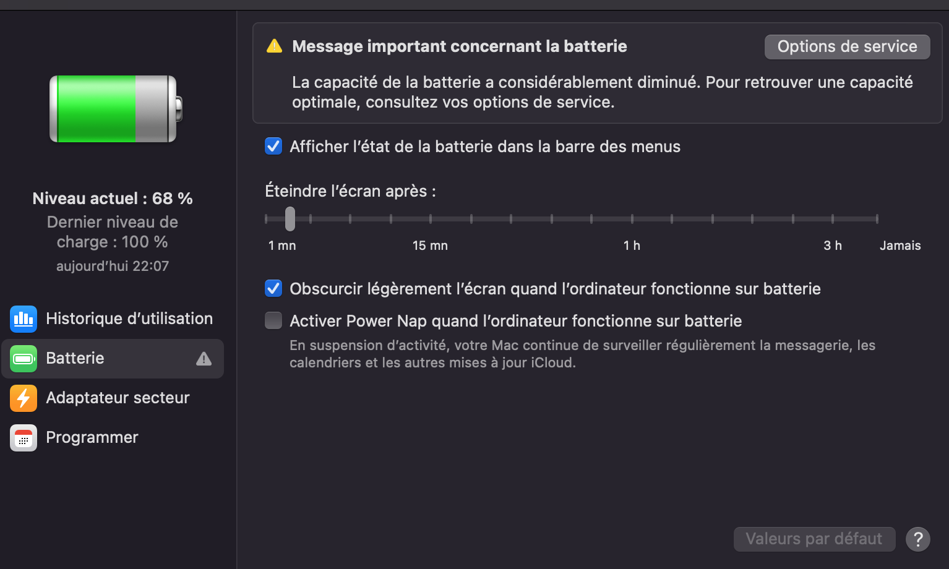Open the Historique d'utilisation section
Image resolution: width=949 pixels, height=569 pixels.
click(129, 319)
